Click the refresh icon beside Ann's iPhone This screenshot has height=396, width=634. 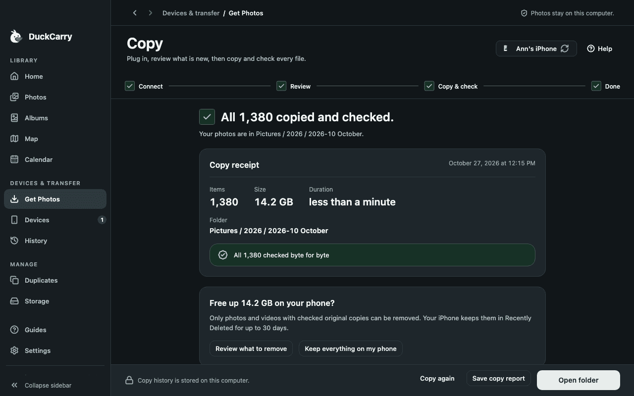coord(565,49)
